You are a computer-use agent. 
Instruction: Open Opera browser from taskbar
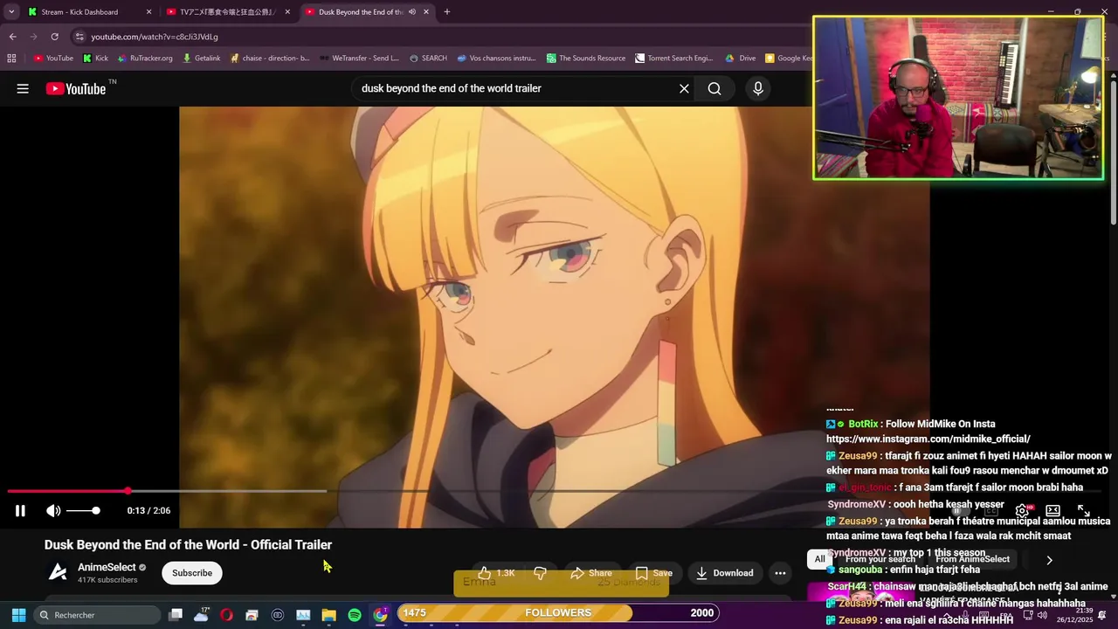coord(226,615)
